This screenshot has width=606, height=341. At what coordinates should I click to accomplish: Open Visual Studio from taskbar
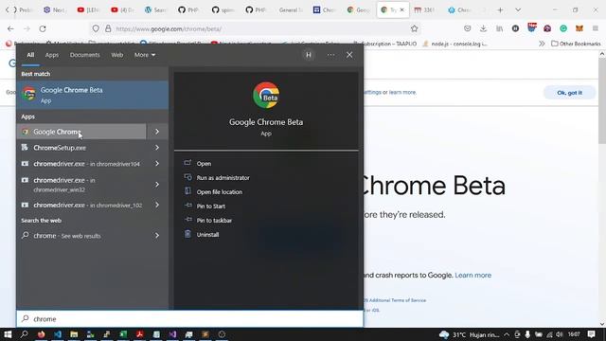[x=172, y=334]
